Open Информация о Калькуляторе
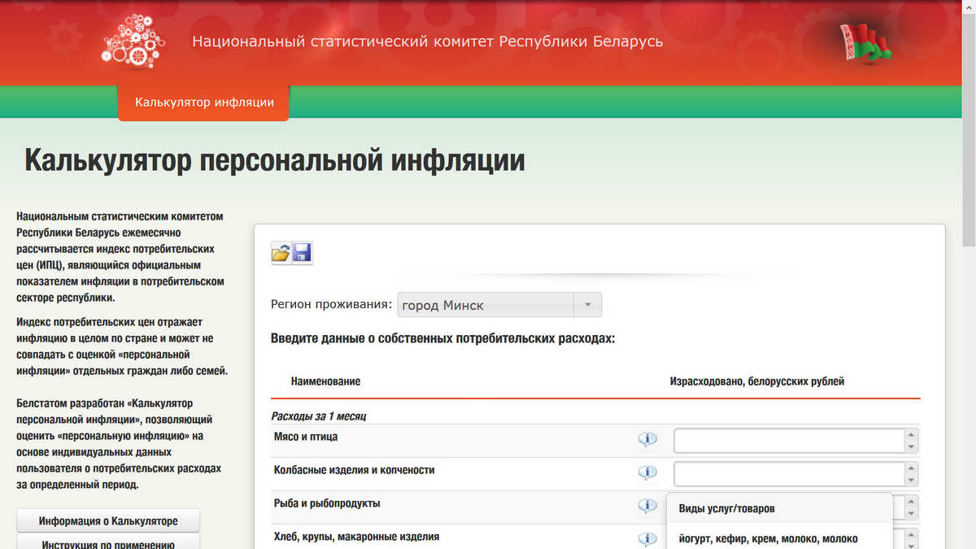This screenshot has width=976, height=549. tap(108, 521)
